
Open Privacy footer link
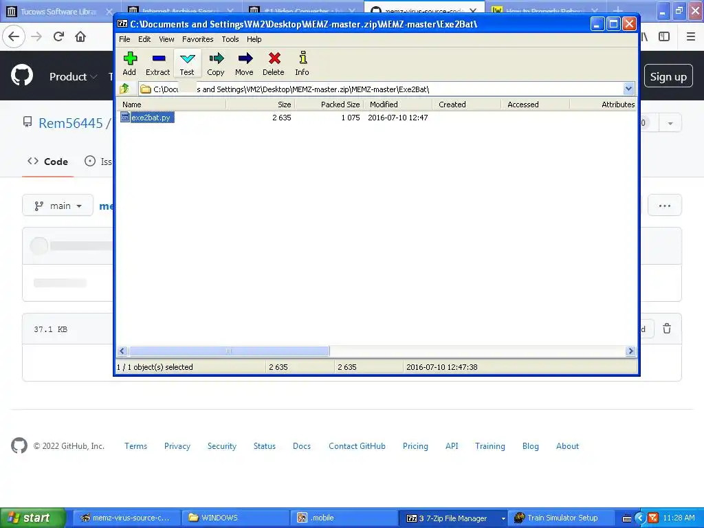177,446
